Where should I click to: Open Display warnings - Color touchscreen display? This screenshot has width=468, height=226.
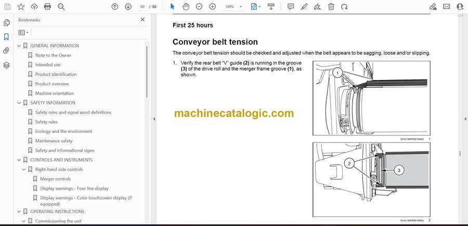(x=86, y=201)
